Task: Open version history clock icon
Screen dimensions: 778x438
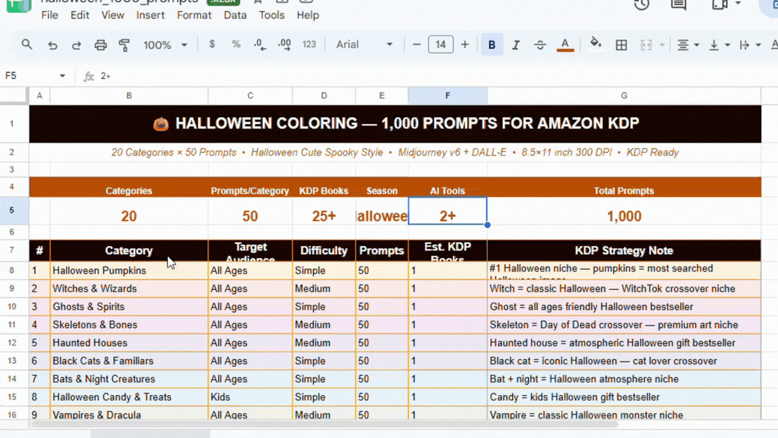Action: 642,5
